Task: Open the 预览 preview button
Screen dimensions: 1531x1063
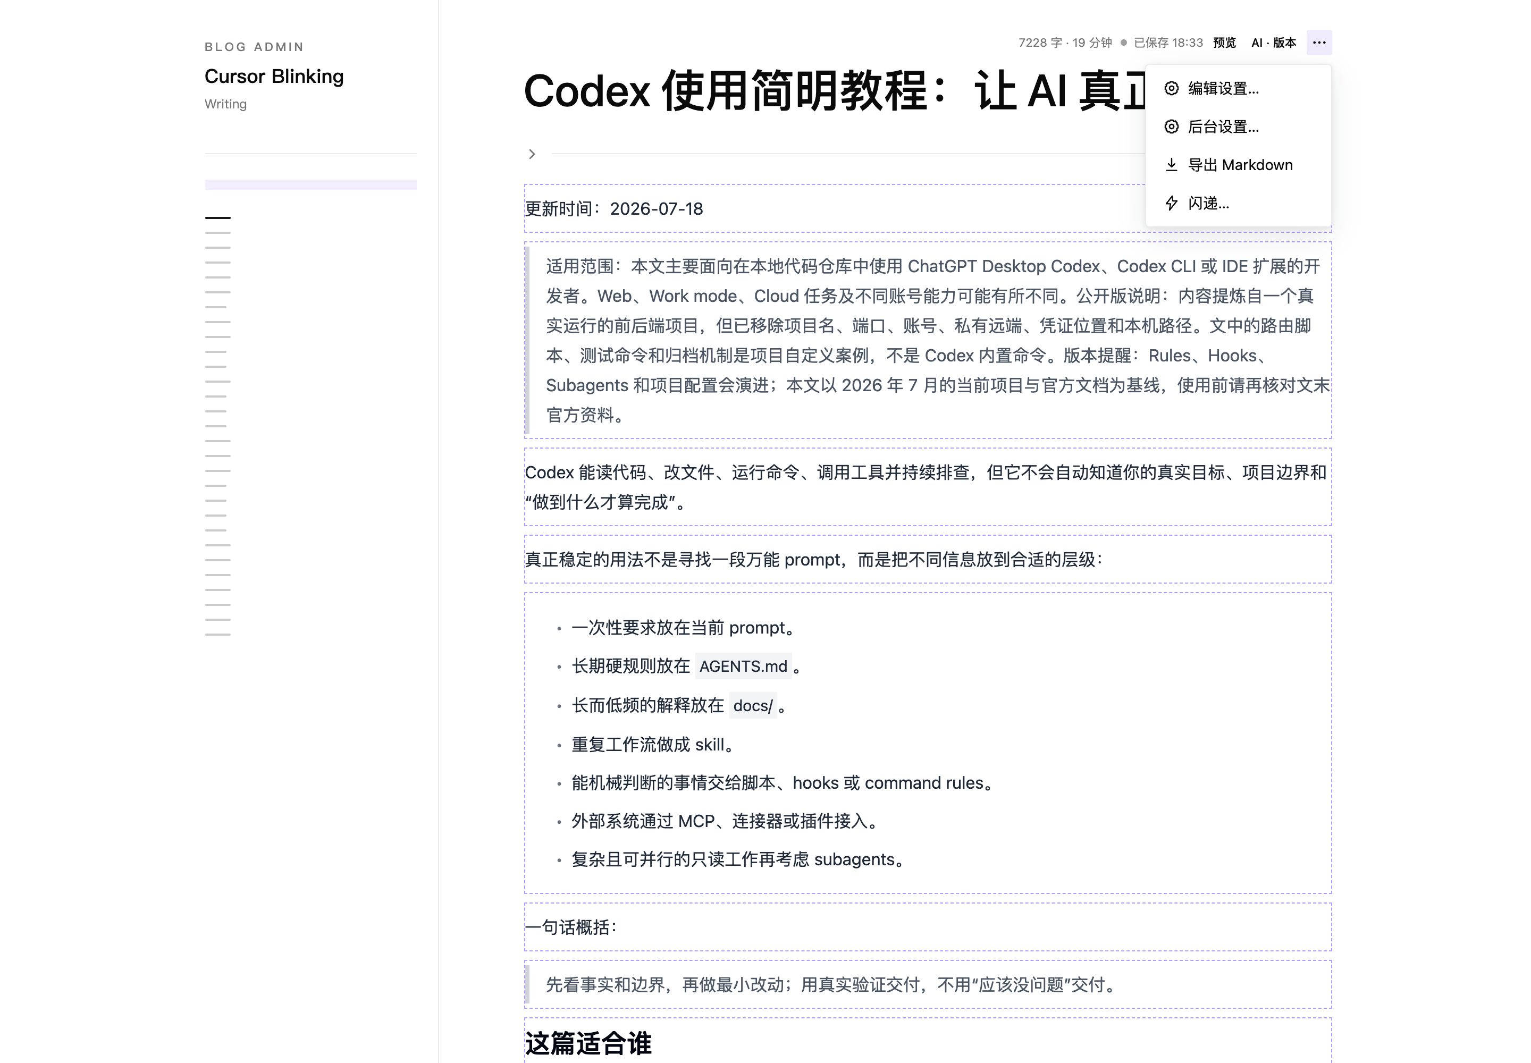Action: point(1224,43)
